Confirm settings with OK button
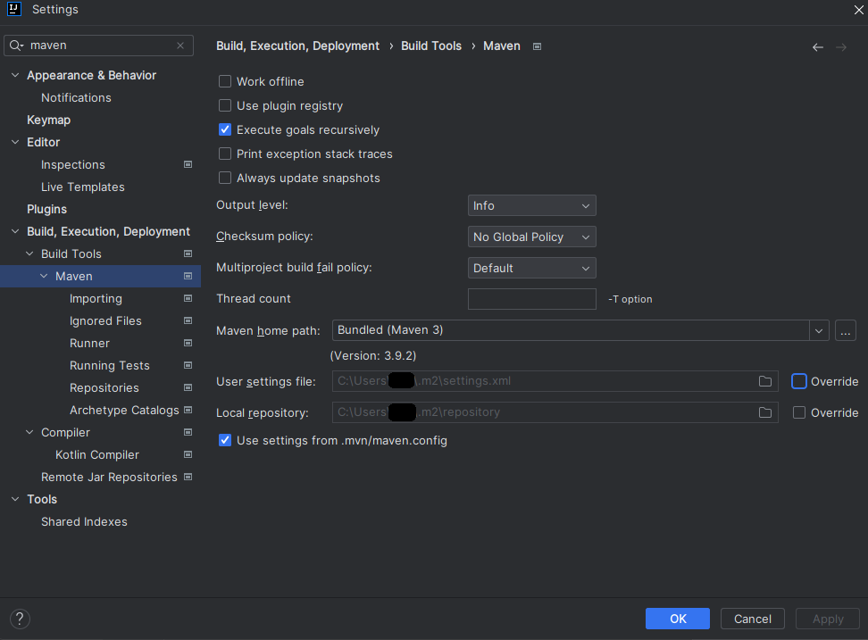Image resolution: width=868 pixels, height=640 pixels. pyautogui.click(x=678, y=619)
